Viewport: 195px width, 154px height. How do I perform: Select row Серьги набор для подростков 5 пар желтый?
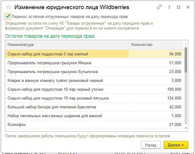click(67, 54)
